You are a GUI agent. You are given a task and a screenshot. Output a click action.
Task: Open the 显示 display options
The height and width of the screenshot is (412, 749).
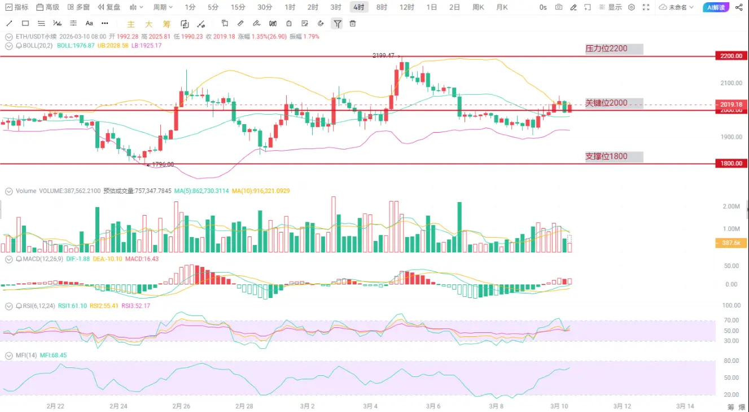point(610,7)
